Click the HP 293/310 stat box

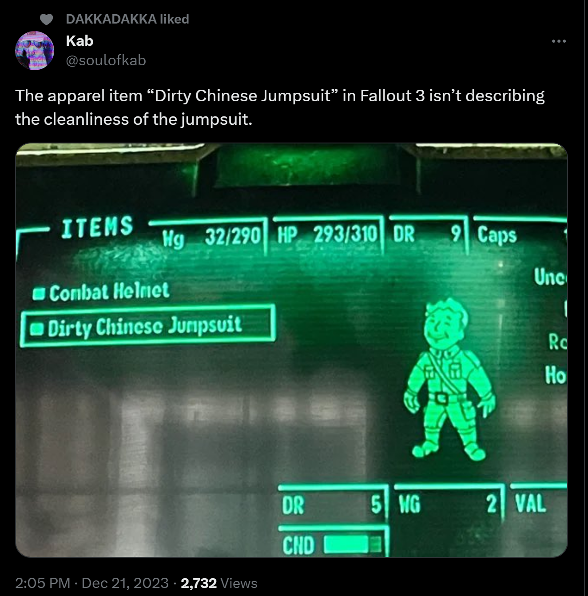328,235
